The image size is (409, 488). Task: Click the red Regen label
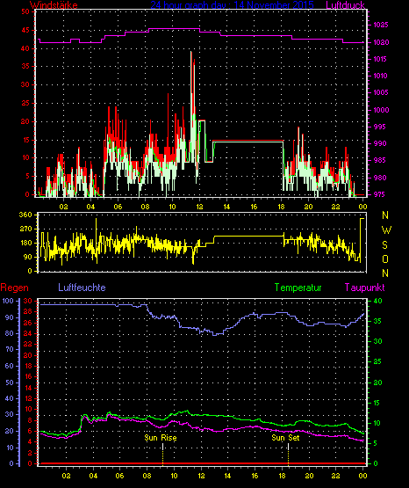pos(15,288)
